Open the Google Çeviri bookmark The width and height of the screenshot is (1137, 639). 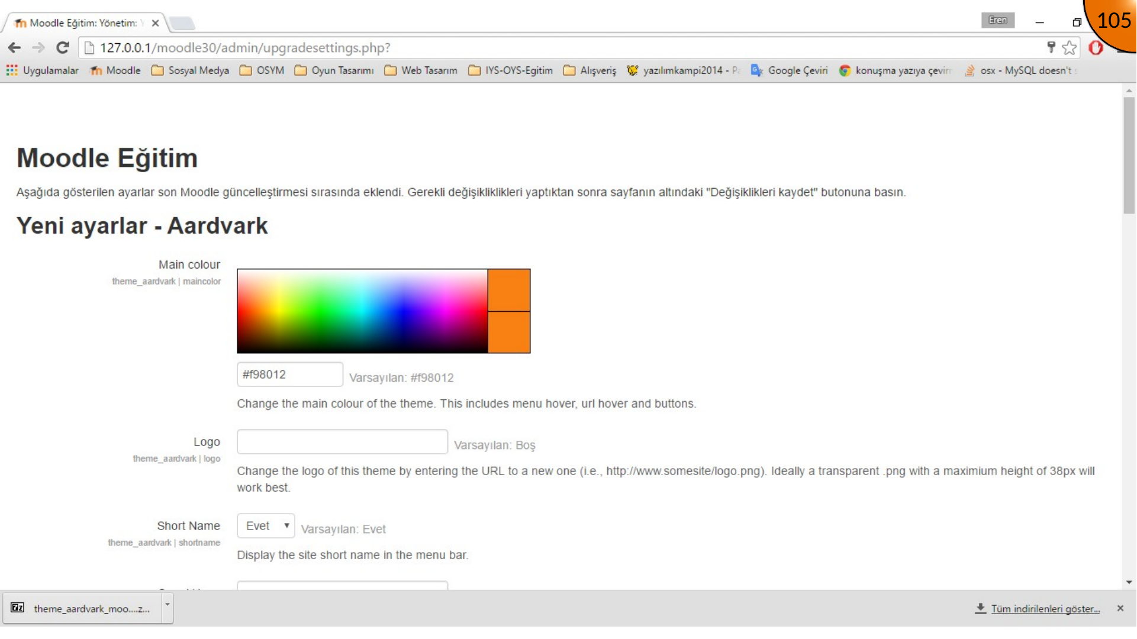click(790, 70)
